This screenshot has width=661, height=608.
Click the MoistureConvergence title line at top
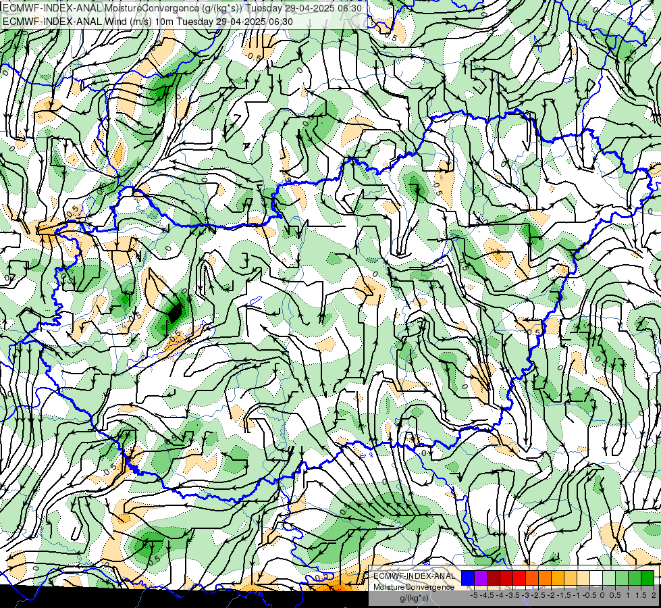[182, 7]
